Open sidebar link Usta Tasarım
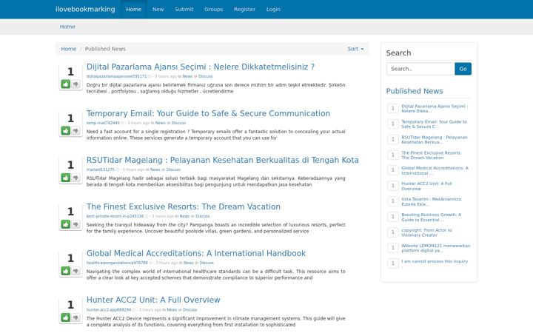This screenshot has width=533, height=333. pos(431,202)
